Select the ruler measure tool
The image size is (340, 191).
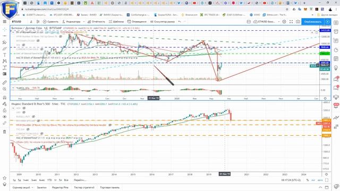coord(5,83)
